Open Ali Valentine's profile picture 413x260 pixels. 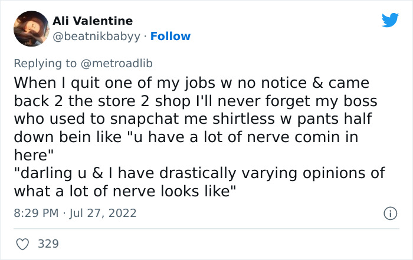(29, 29)
